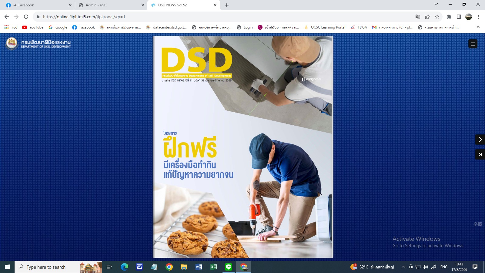Open the Chrome extensions puzzle icon
This screenshot has width=485, height=273.
[449, 17]
